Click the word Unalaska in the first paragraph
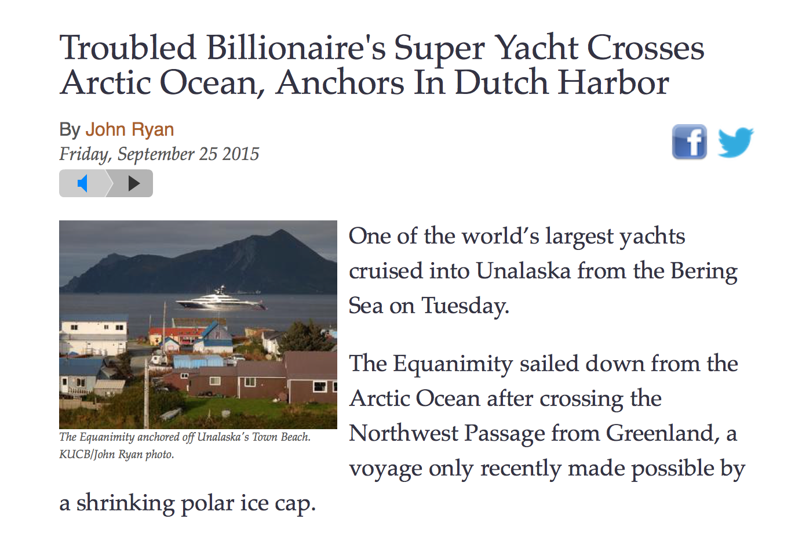 pos(523,271)
